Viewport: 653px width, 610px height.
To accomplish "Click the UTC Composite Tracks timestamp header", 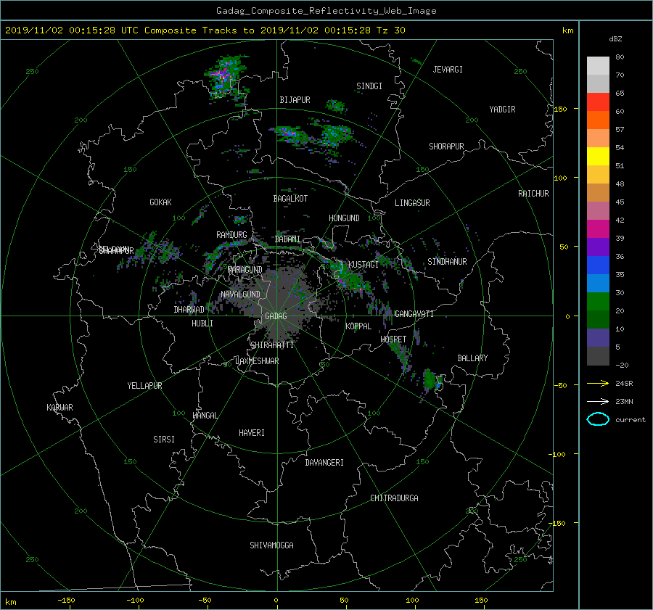I will (205, 30).
